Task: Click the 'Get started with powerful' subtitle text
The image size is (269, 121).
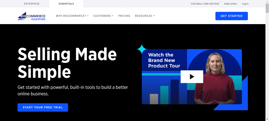Action: coord(73,91)
